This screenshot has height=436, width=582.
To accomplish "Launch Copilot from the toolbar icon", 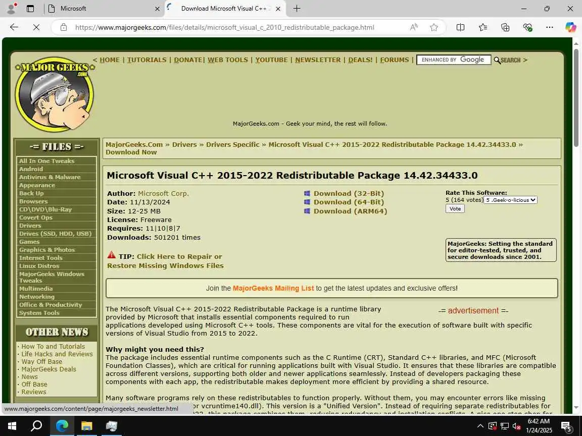I will pos(570,27).
